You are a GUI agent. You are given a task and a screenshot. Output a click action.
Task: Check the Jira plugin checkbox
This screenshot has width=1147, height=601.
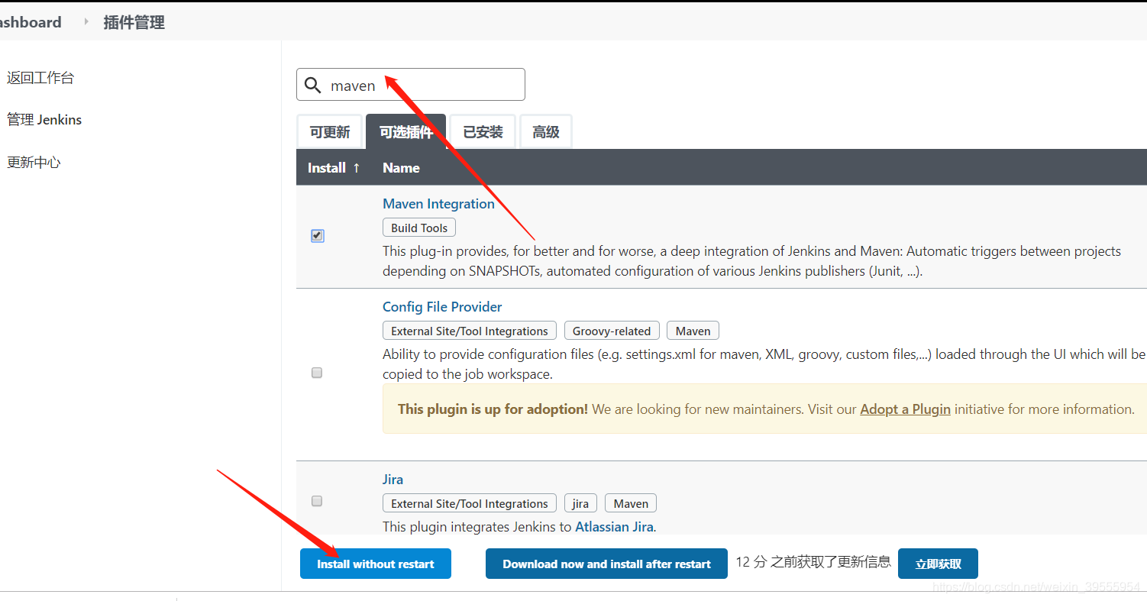[317, 501]
